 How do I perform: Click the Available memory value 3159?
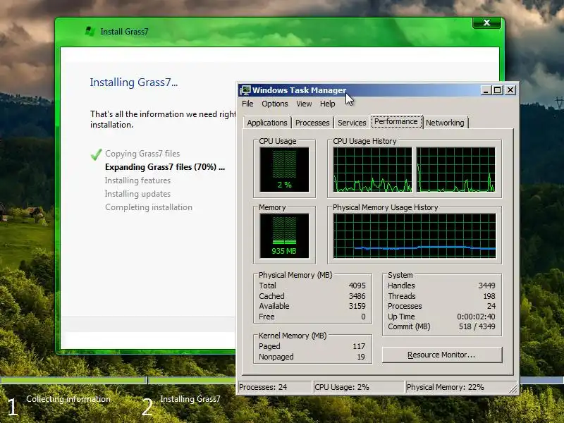357,306
